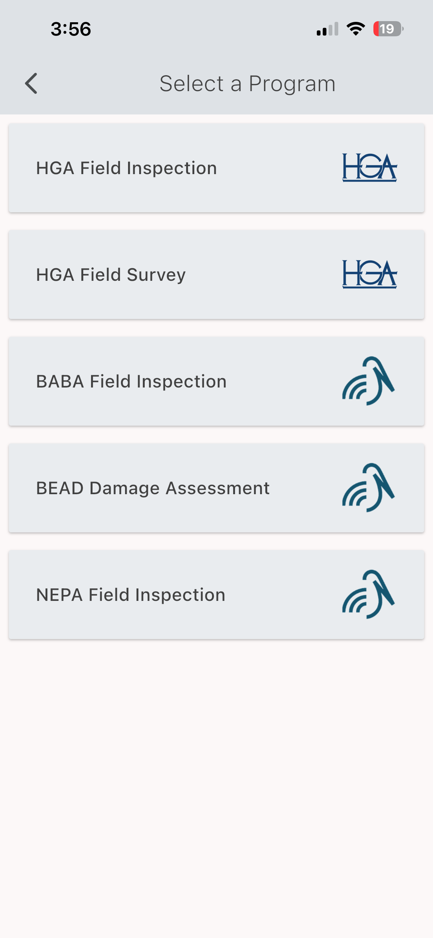Screen dimensions: 433x938
Task: Click the Select a Program header title
Action: coord(247,83)
